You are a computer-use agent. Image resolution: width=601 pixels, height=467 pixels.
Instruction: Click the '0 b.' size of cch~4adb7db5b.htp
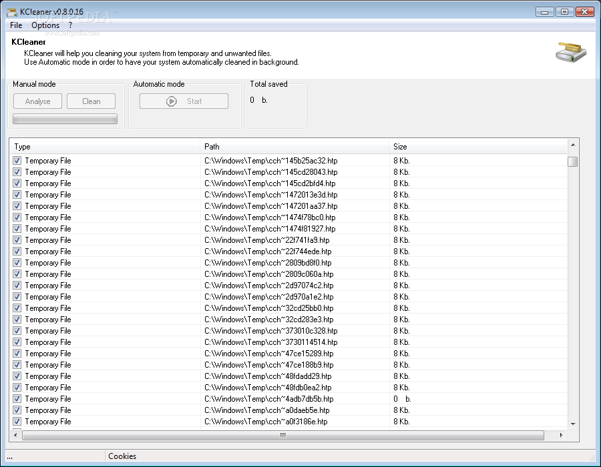click(402, 399)
